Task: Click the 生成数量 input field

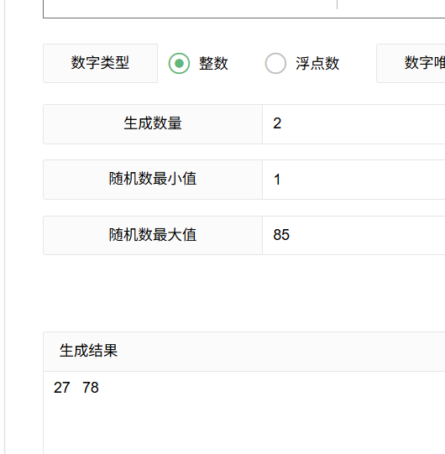Action: 353,124
